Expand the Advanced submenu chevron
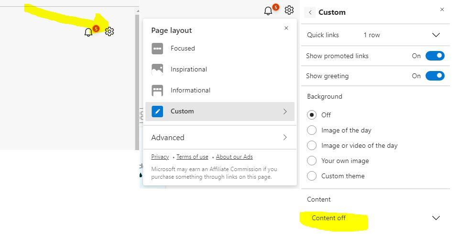Viewport: 457px width, 234px height. pos(285,137)
